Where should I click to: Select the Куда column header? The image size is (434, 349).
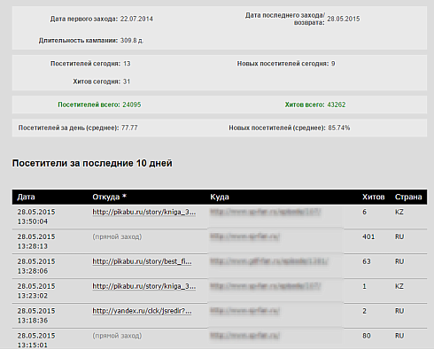click(220, 198)
